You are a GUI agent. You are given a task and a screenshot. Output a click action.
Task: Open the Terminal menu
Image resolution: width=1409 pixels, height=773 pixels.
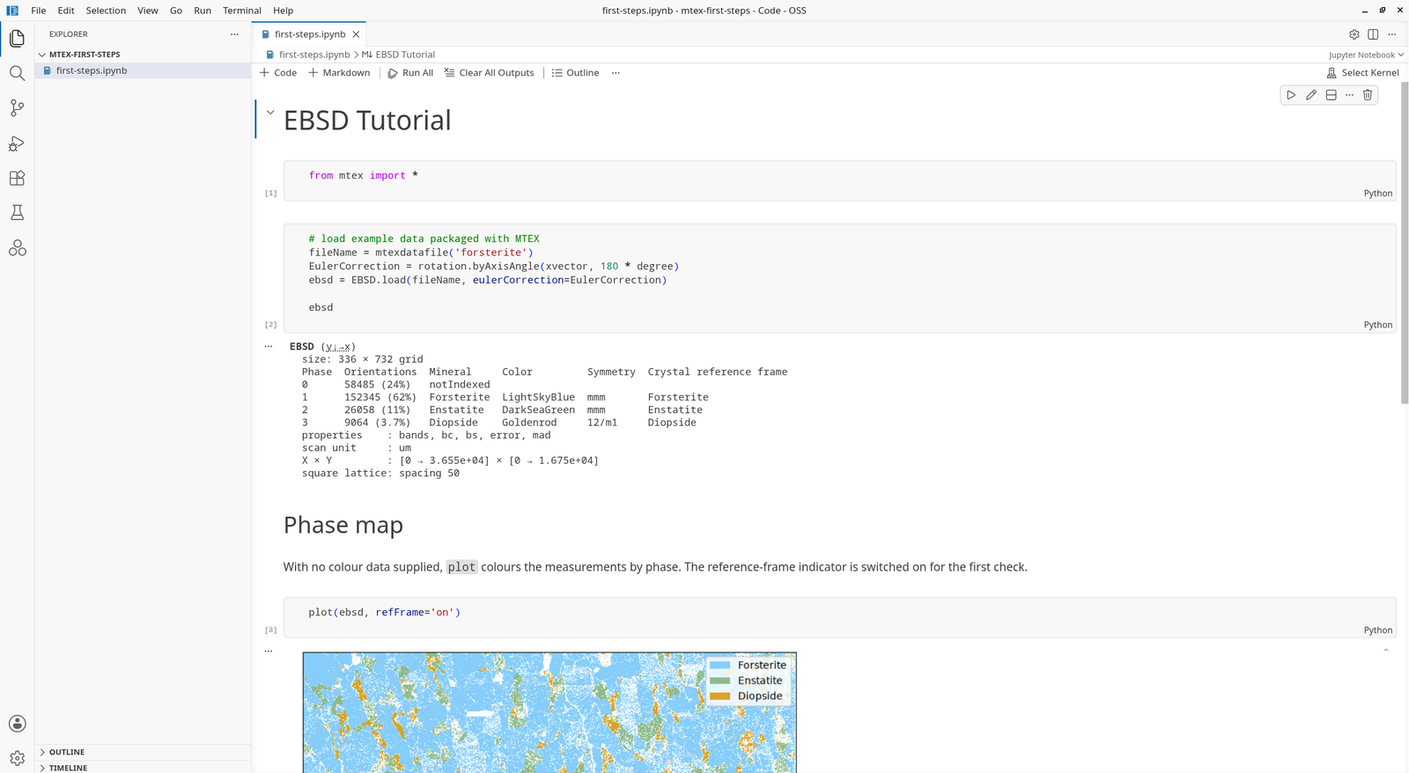[x=242, y=11]
